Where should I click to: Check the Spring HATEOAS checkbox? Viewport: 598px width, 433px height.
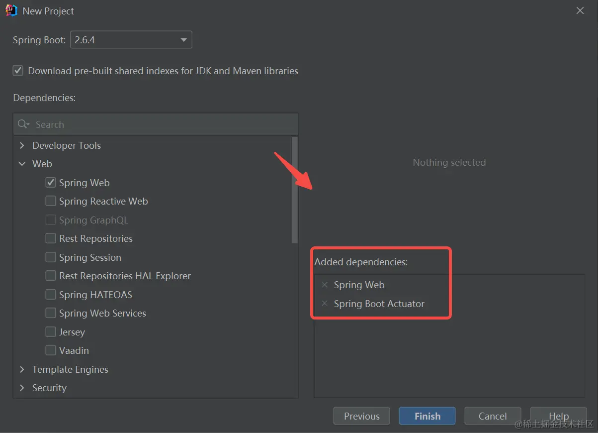pos(51,295)
